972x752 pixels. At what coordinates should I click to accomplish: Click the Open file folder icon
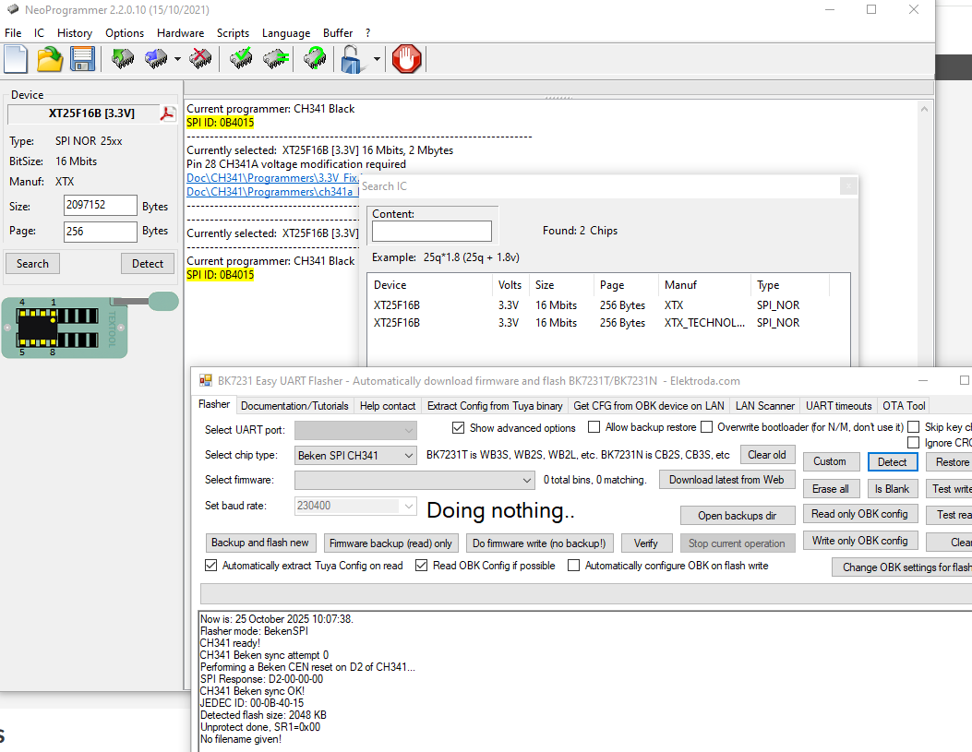click(50, 60)
